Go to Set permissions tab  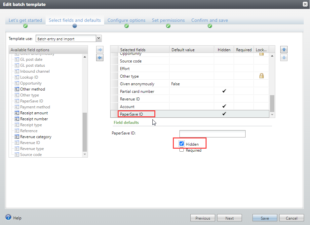168,20
